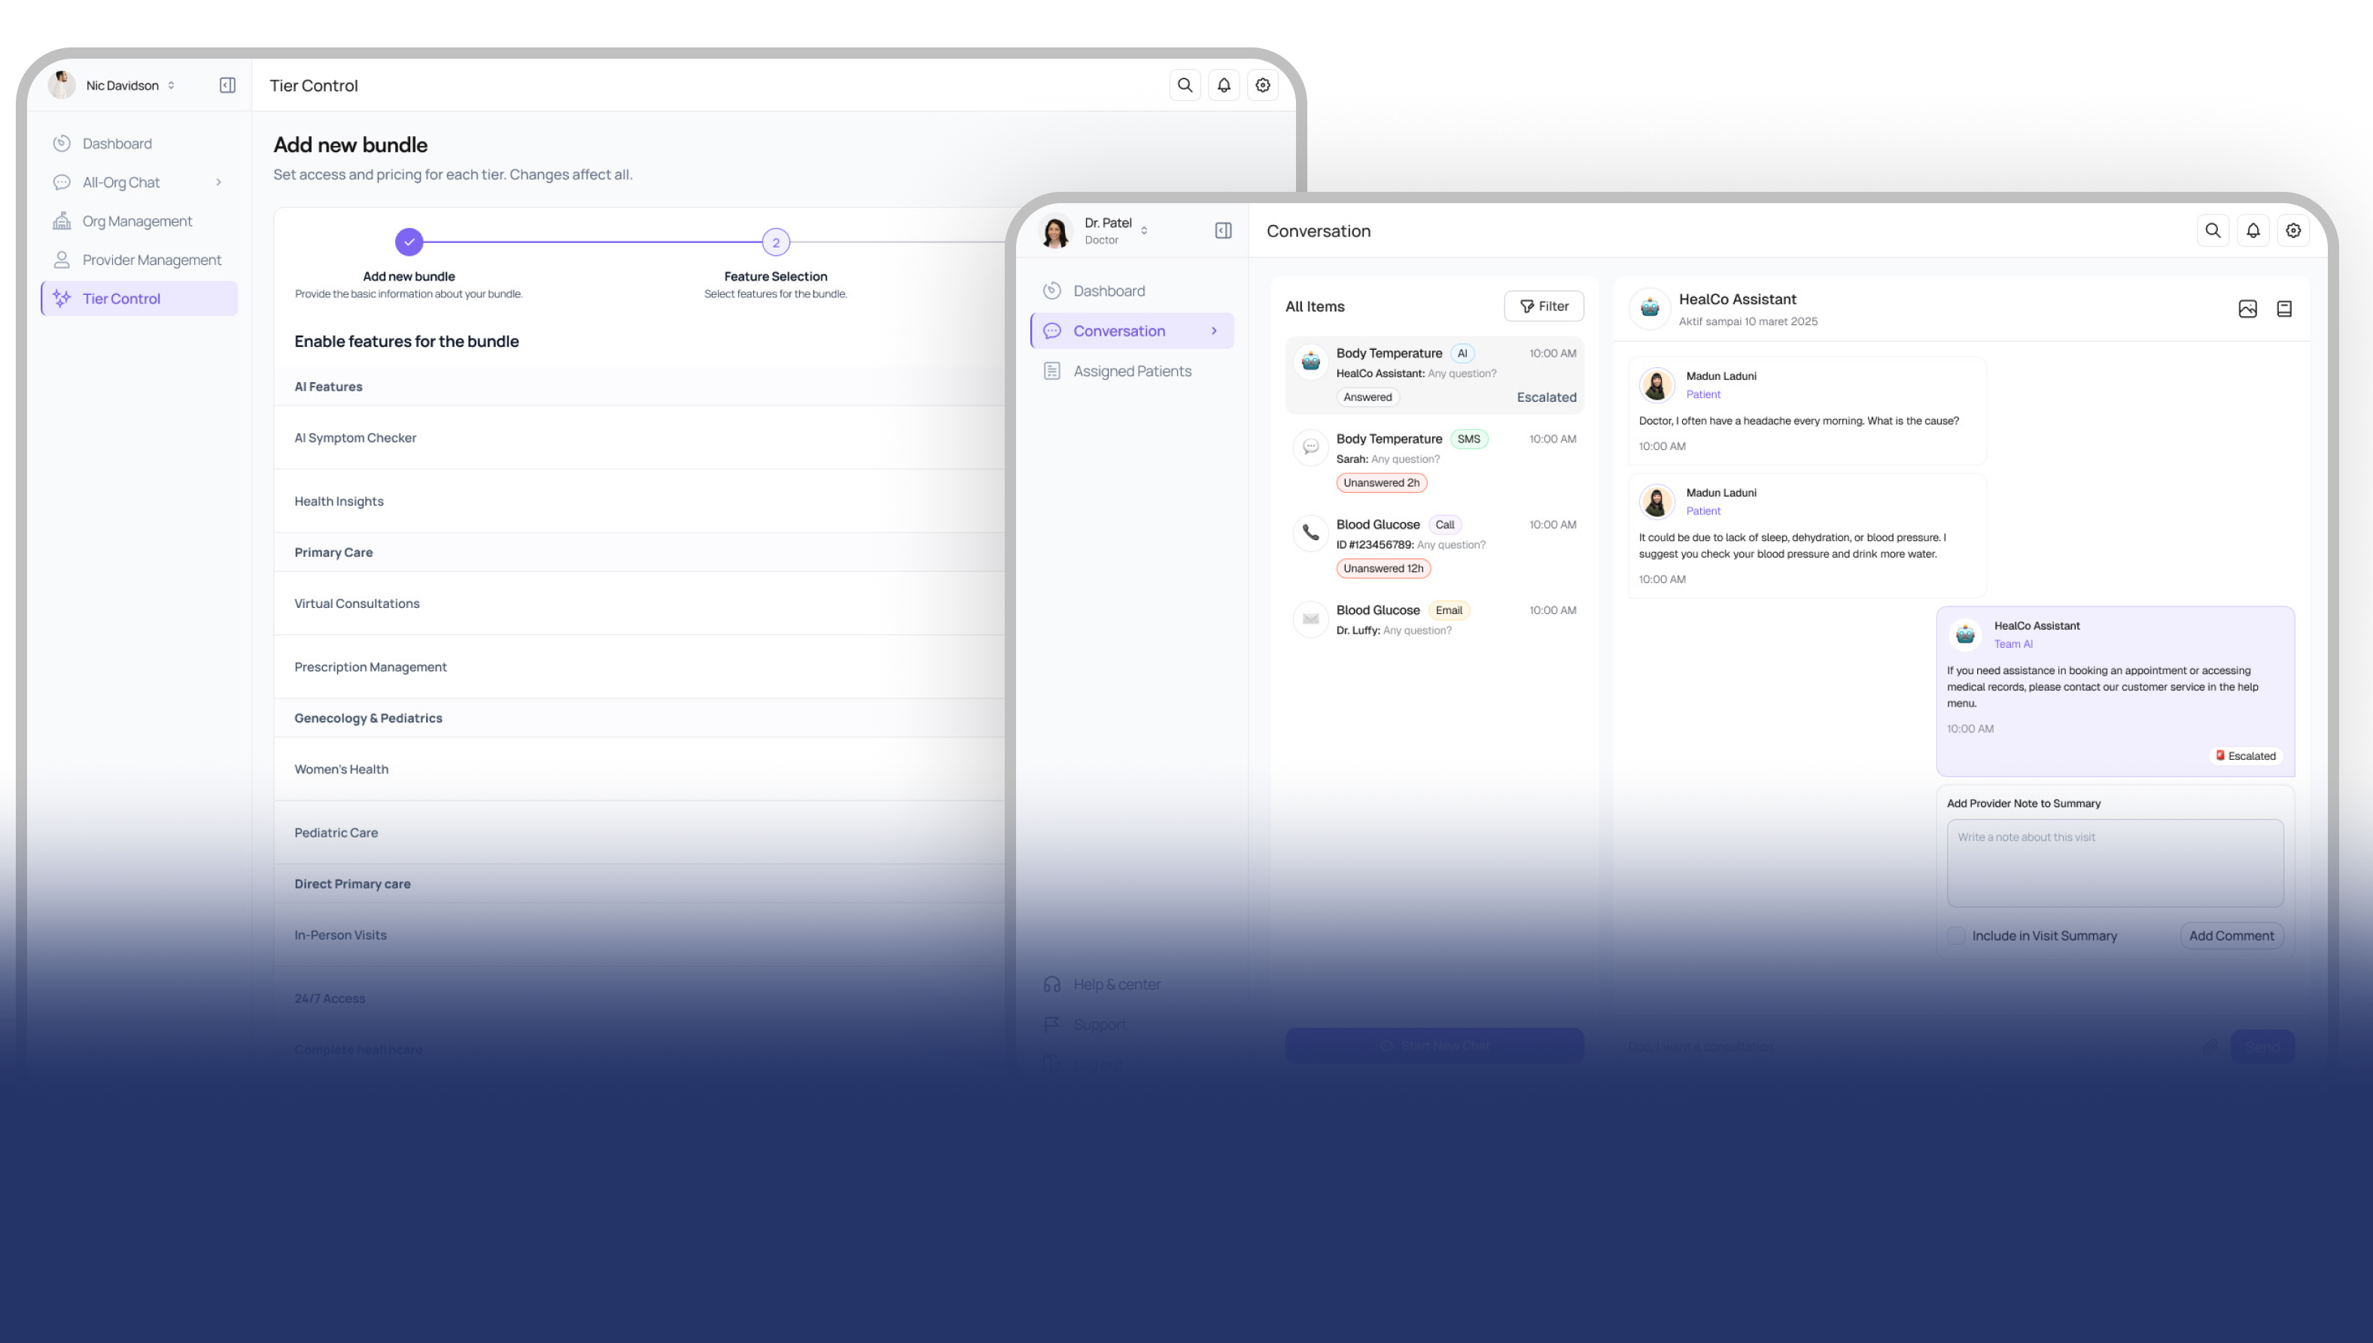This screenshot has width=2373, height=1343.
Task: Expand the Conversation menu chevron
Action: point(1213,331)
